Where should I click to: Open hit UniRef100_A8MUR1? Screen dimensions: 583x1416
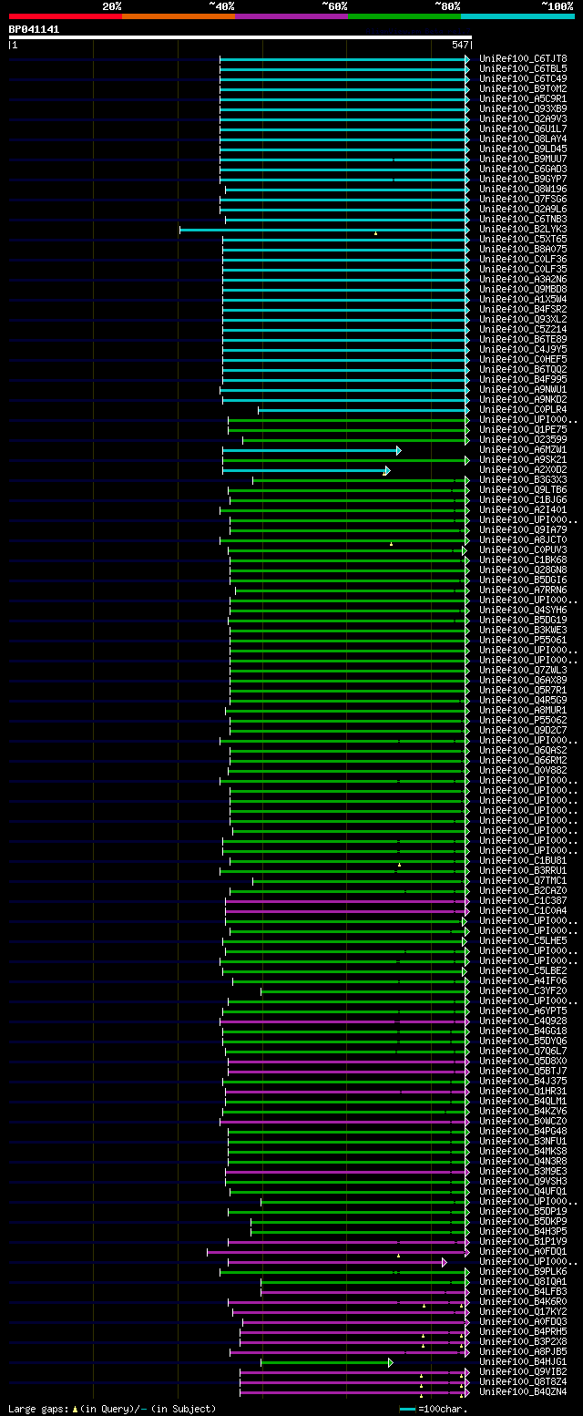[523, 710]
